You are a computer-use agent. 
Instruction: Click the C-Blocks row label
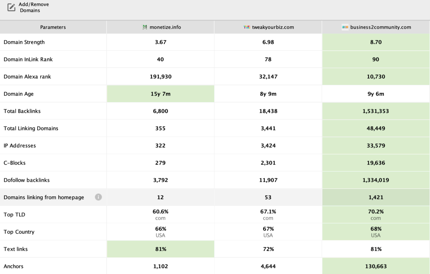[x=14, y=163]
